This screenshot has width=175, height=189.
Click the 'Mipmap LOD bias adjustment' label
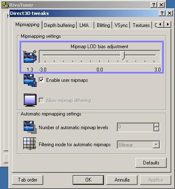coord(99,47)
